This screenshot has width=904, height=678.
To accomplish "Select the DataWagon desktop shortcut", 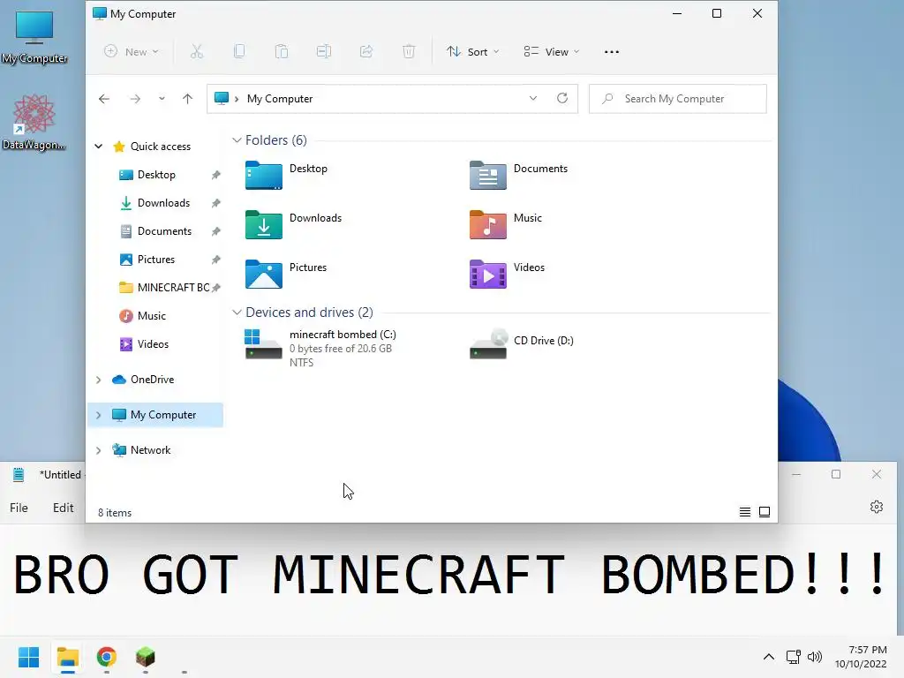I will pyautogui.click(x=34, y=122).
